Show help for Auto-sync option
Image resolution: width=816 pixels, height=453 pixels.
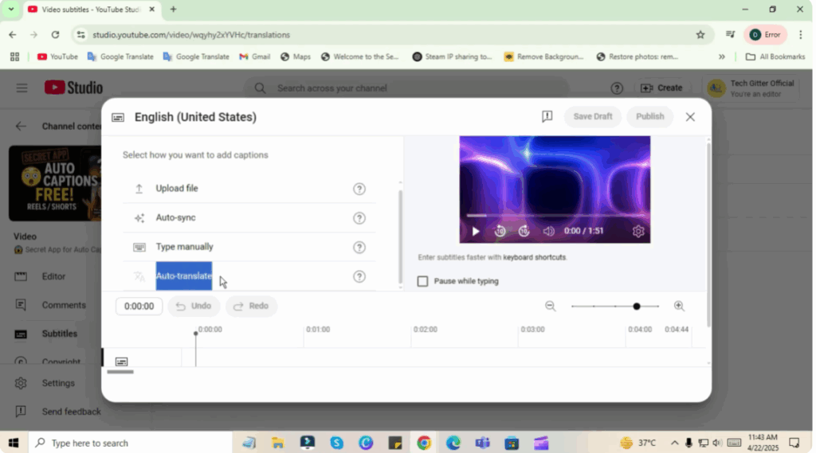click(x=359, y=218)
